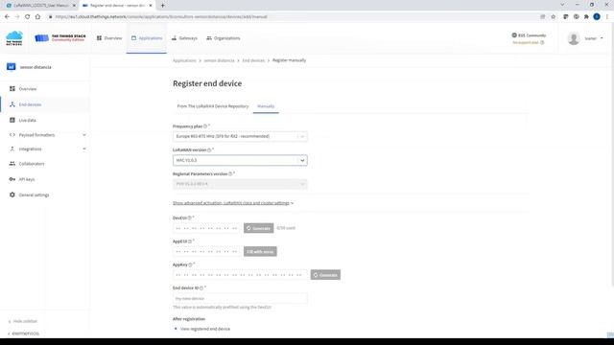Click the AppEUI help icon
The width and height of the screenshot is (614, 345).
(190, 241)
